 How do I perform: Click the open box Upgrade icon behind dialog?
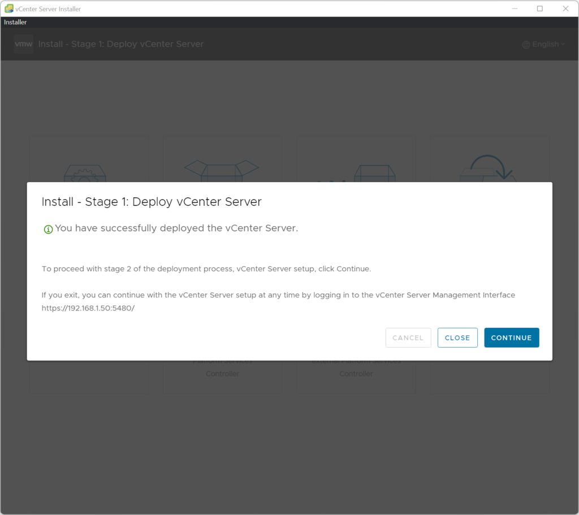(222, 171)
